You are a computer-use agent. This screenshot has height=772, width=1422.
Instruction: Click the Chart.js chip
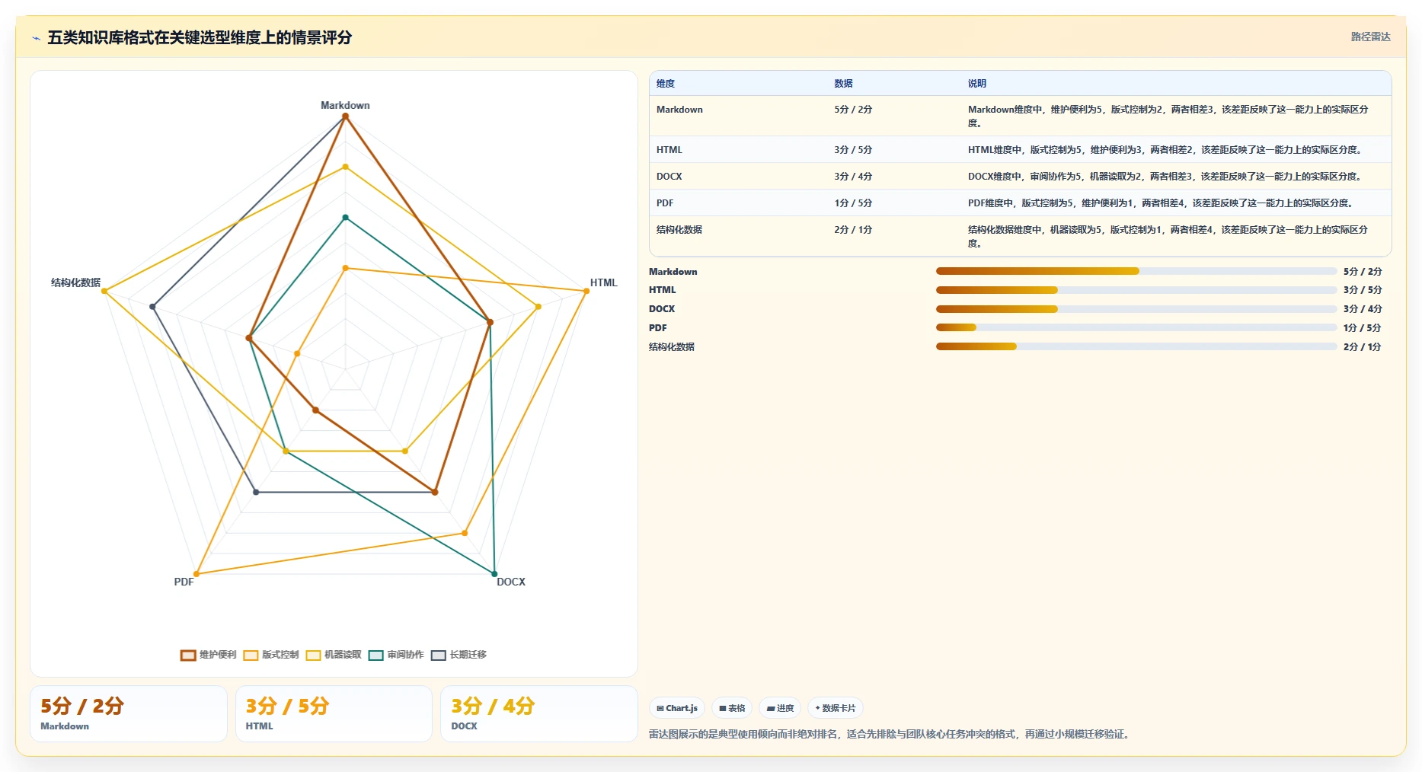pyautogui.click(x=677, y=708)
